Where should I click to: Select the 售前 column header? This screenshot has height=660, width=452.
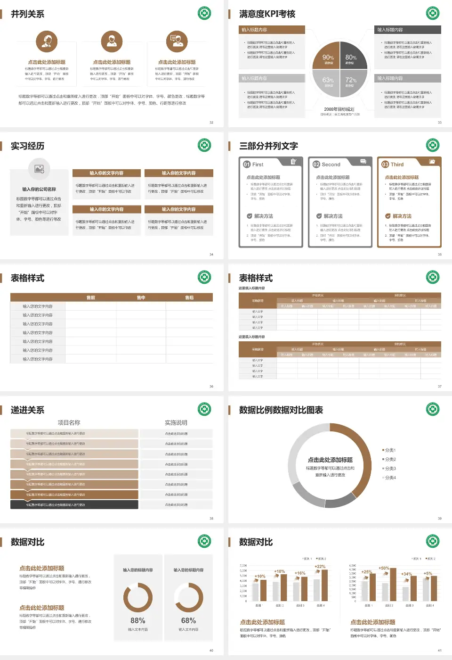click(x=91, y=297)
